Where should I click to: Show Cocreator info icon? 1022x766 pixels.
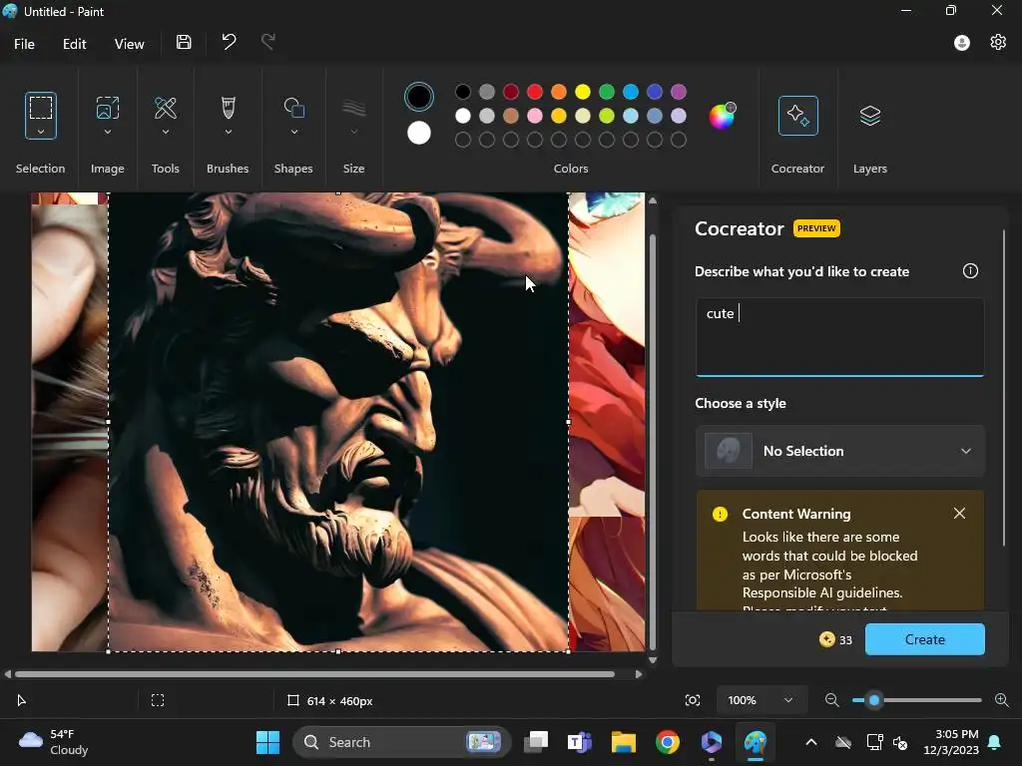[x=970, y=271]
